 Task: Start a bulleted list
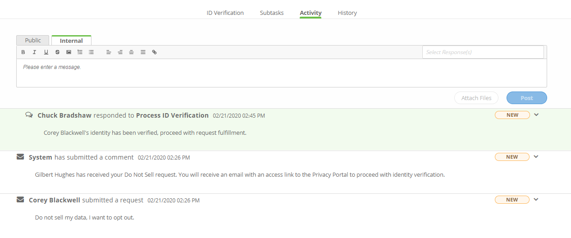tap(91, 52)
